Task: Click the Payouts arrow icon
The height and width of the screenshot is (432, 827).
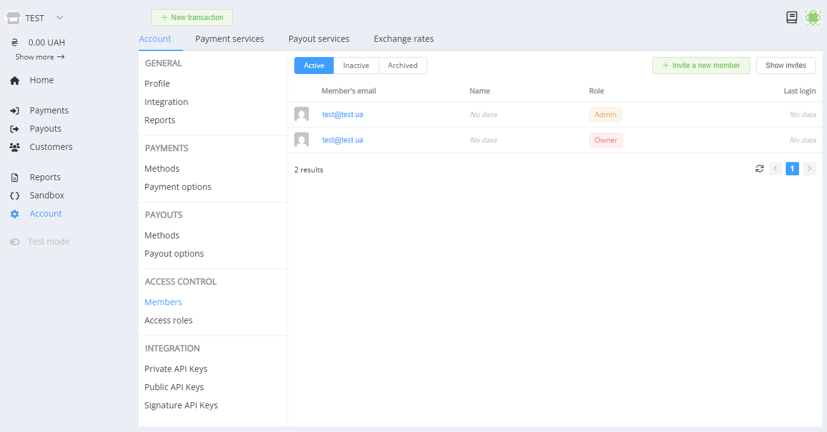Action: pyautogui.click(x=15, y=129)
